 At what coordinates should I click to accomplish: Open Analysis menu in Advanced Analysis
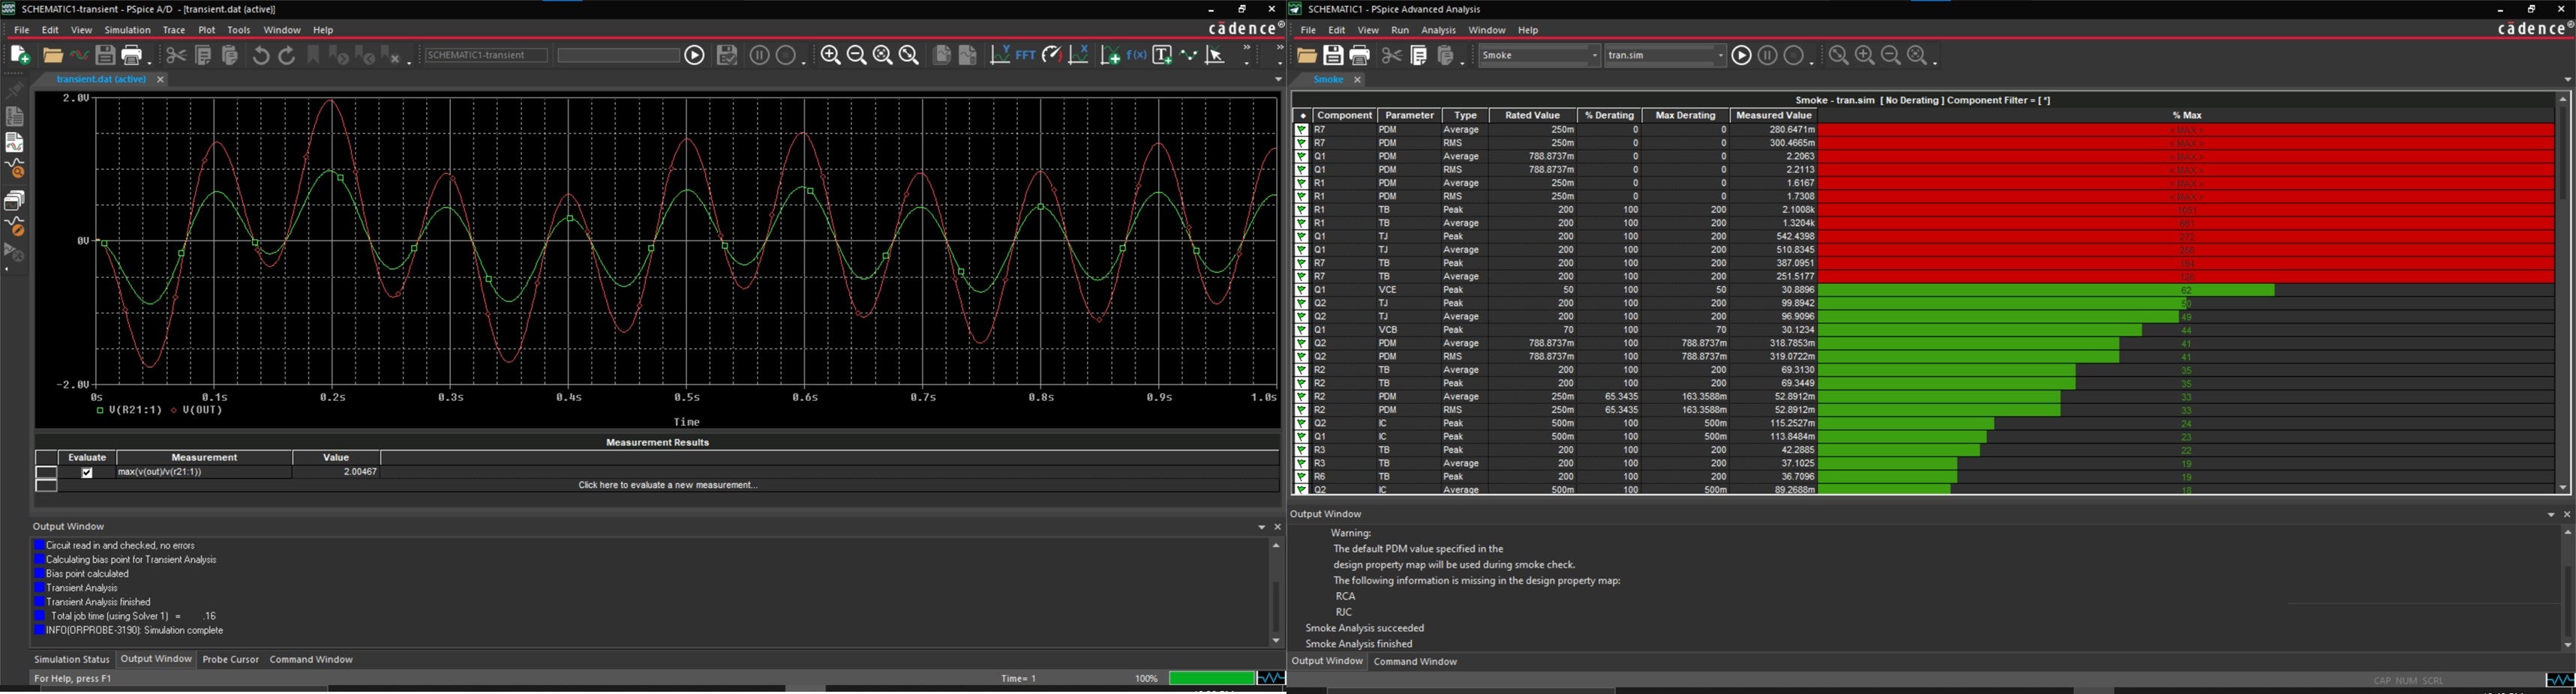coord(1438,31)
